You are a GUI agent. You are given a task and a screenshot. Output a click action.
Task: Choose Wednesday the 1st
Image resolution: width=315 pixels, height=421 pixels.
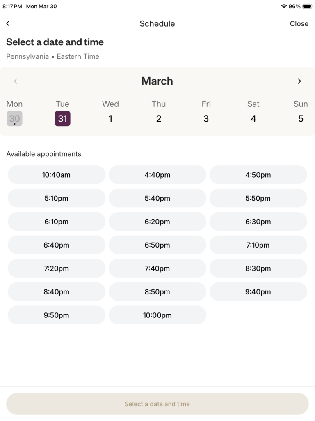[x=110, y=118]
